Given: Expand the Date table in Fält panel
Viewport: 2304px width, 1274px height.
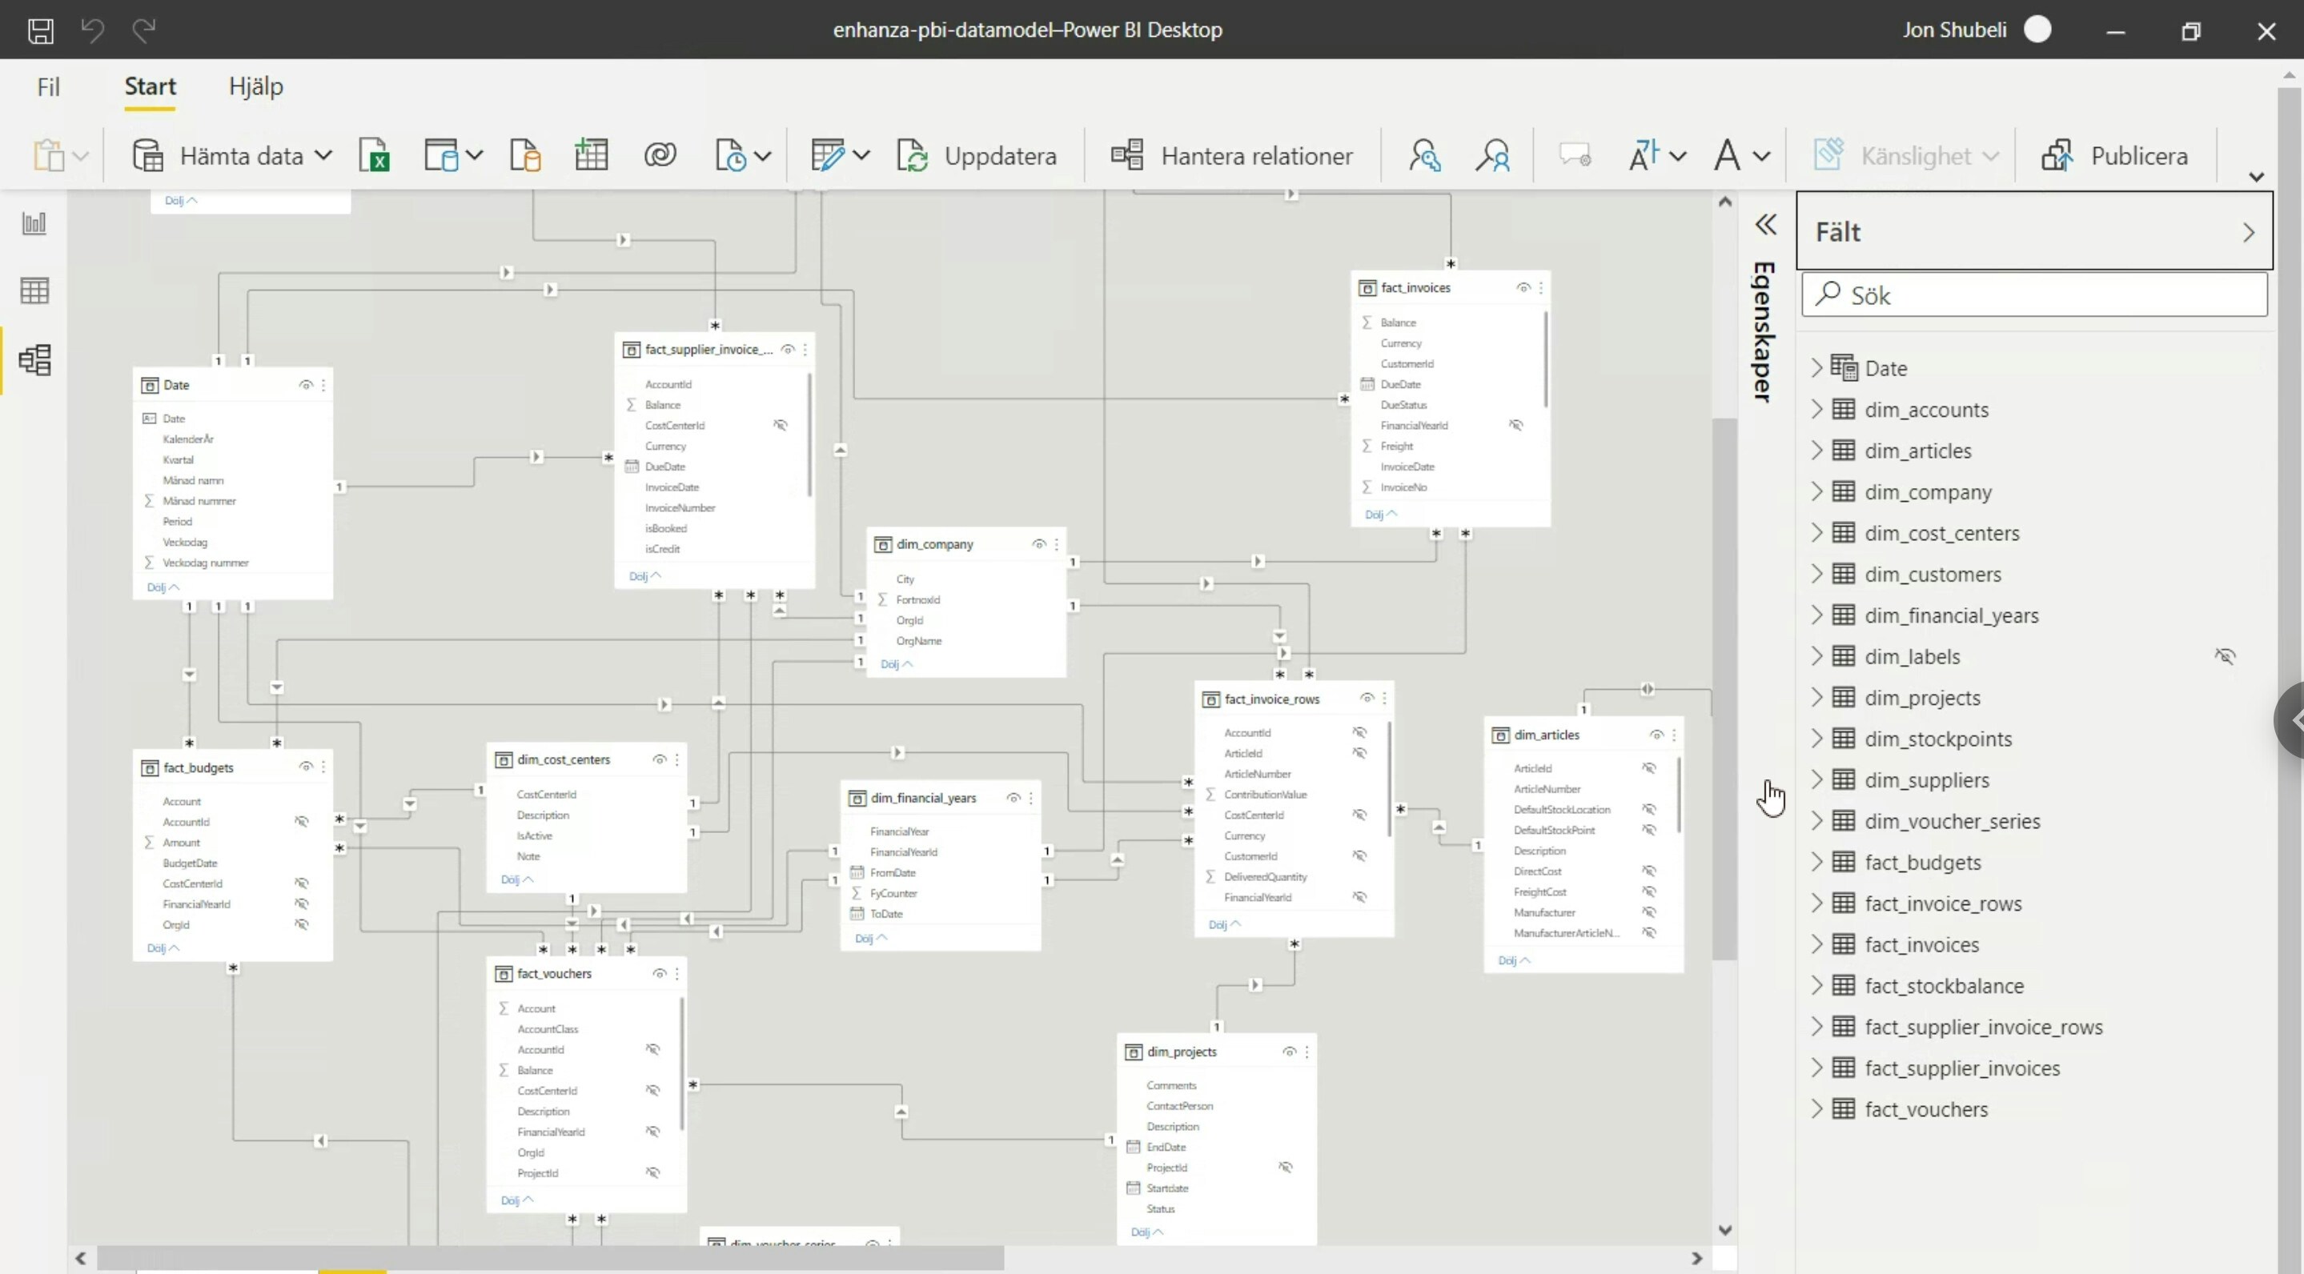Looking at the screenshot, I should click(x=1816, y=367).
